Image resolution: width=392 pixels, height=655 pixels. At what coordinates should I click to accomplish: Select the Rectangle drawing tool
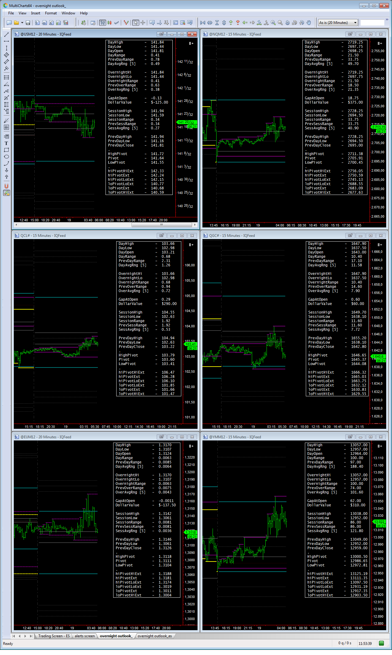6,150
